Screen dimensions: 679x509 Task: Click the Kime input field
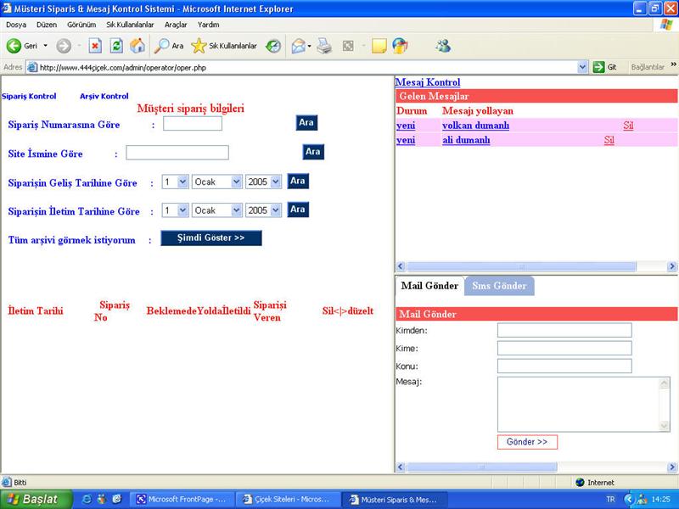(564, 348)
